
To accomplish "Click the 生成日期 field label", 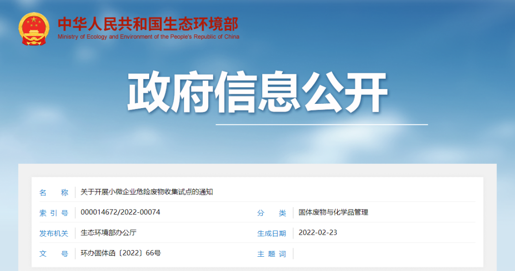I will pos(272,233).
